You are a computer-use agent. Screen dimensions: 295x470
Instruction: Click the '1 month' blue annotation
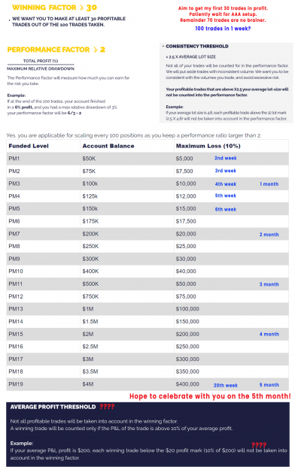[x=269, y=184]
